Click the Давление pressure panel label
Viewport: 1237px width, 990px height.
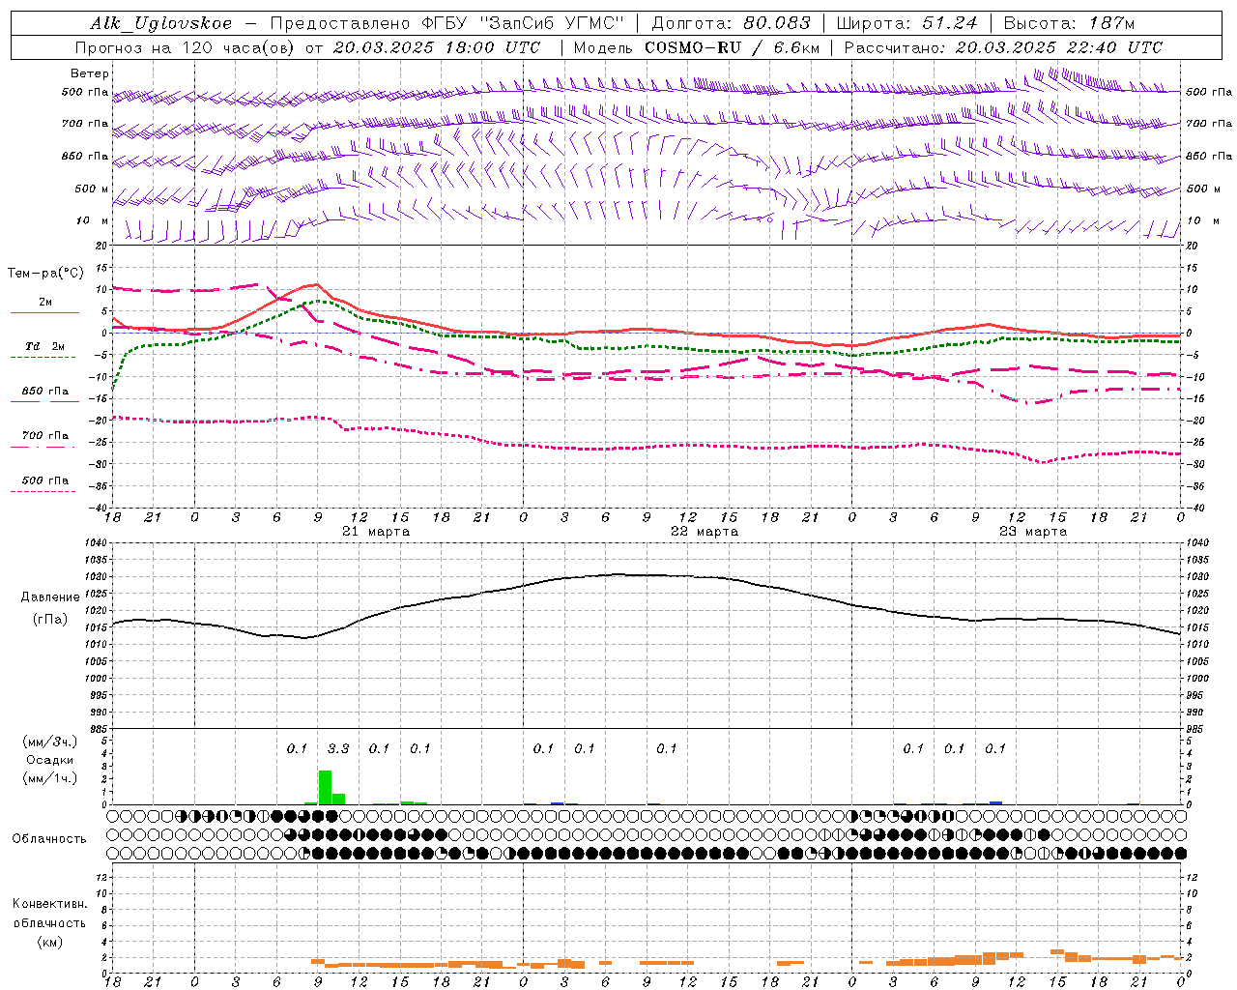point(49,597)
